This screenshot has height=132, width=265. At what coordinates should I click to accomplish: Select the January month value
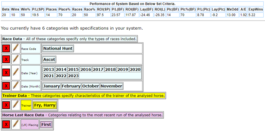51,86
